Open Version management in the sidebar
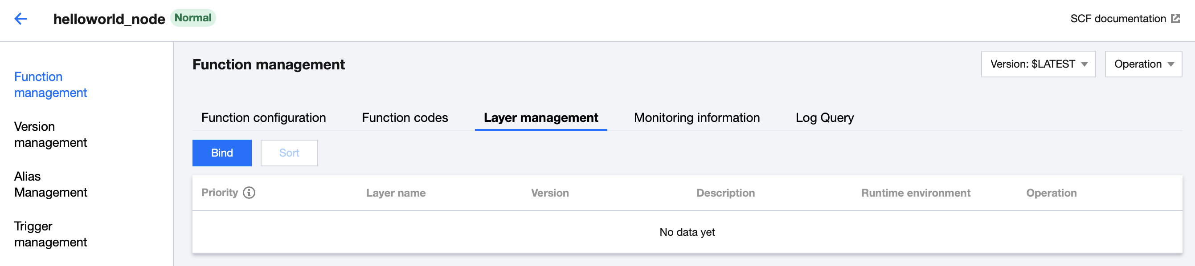This screenshot has height=266, width=1195. pos(50,134)
